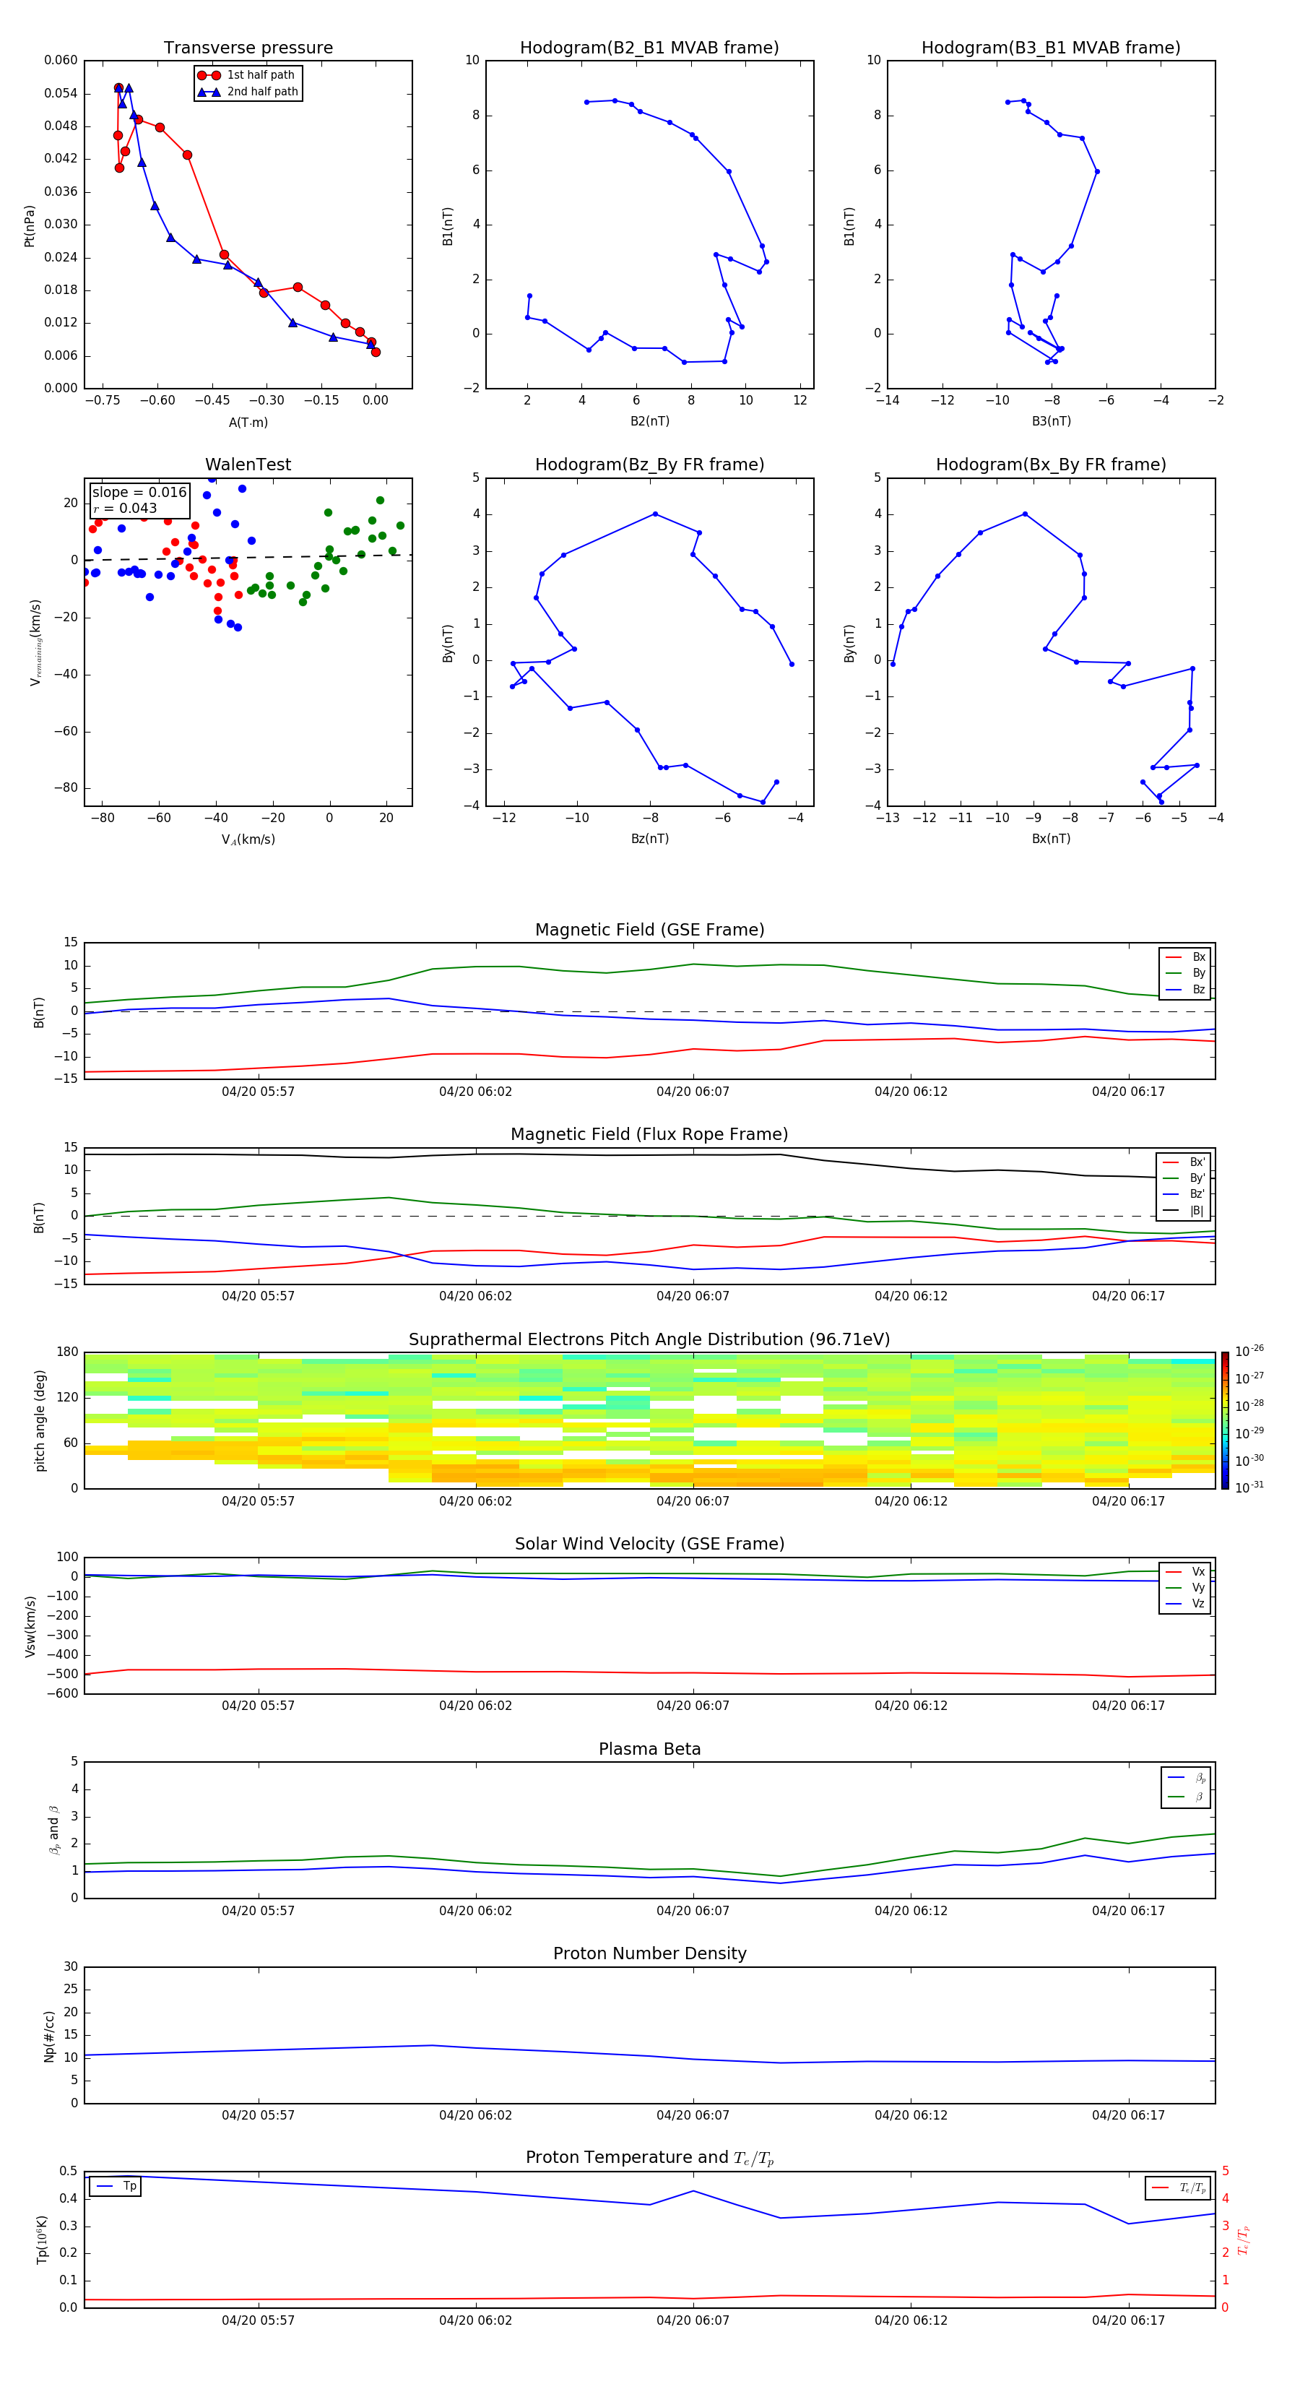The image size is (1300, 2384).
Task: Click the 'V_remaining(km/s)' y-axis label
Action: pos(36,642)
